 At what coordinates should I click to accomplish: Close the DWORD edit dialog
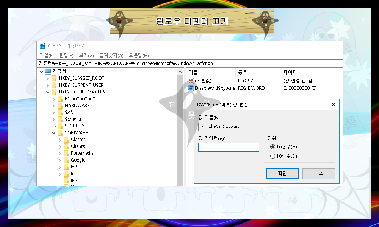point(333,104)
